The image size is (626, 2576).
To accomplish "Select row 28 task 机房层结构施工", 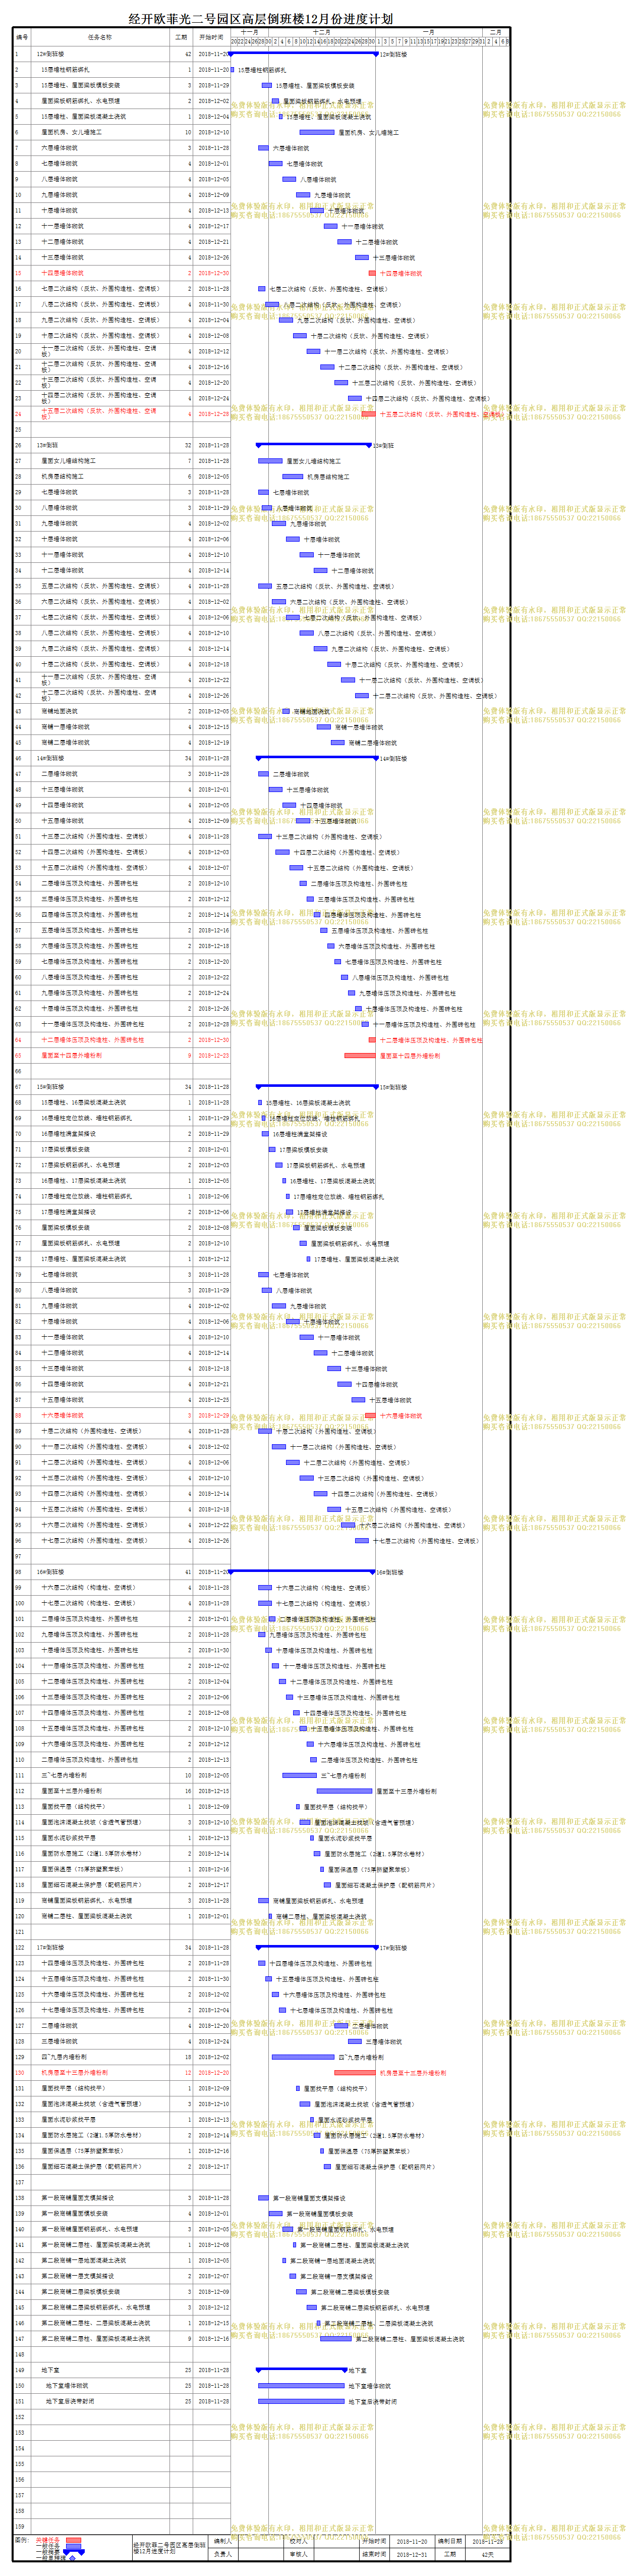I will (62, 476).
